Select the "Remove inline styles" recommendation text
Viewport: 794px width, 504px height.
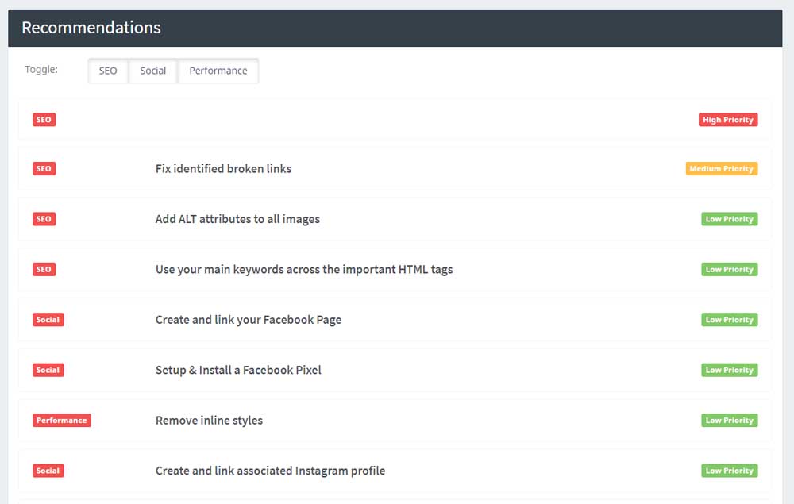click(209, 421)
